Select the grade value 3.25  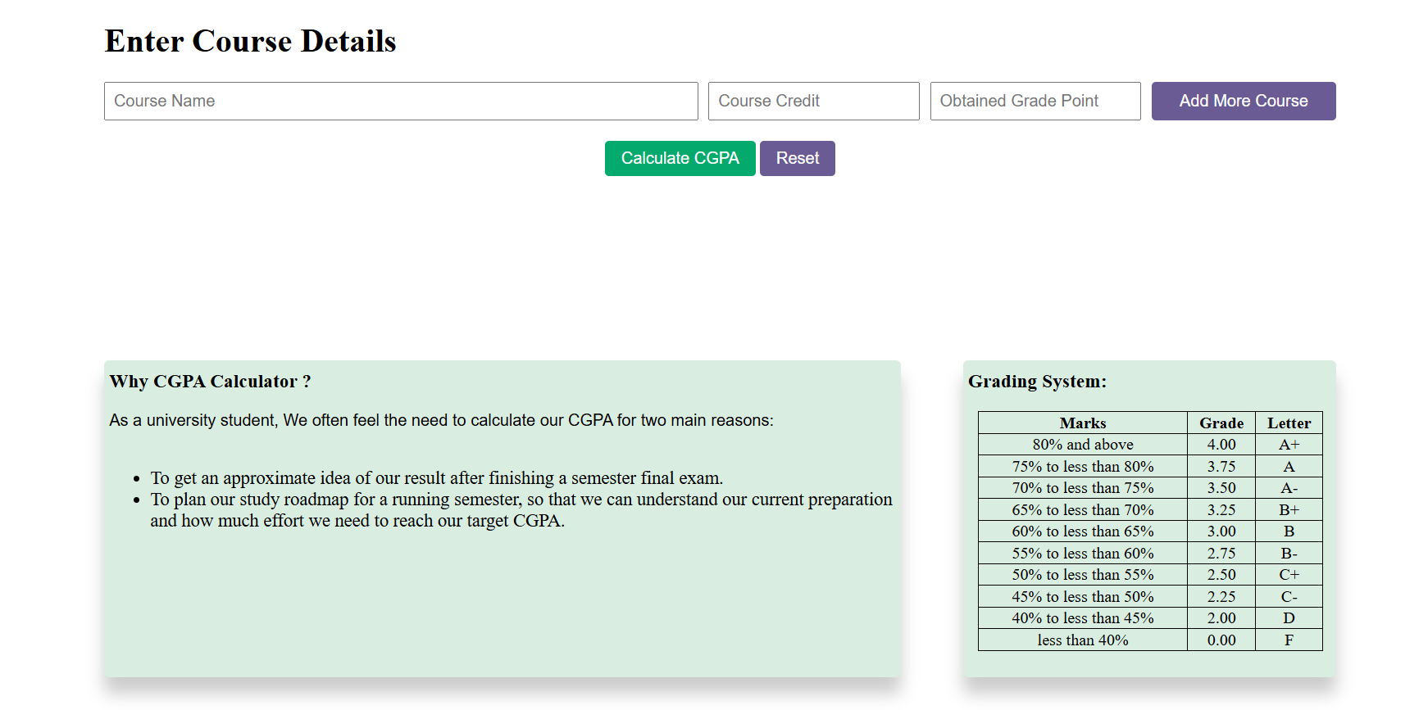(x=1221, y=509)
